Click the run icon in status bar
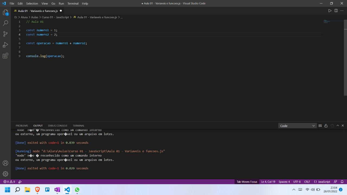347x195 pixels. pyautogui.click(x=20, y=182)
